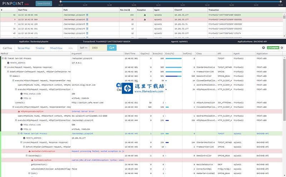Click the Transaction column header
Screen dimensions: 286x177
[213, 10]
